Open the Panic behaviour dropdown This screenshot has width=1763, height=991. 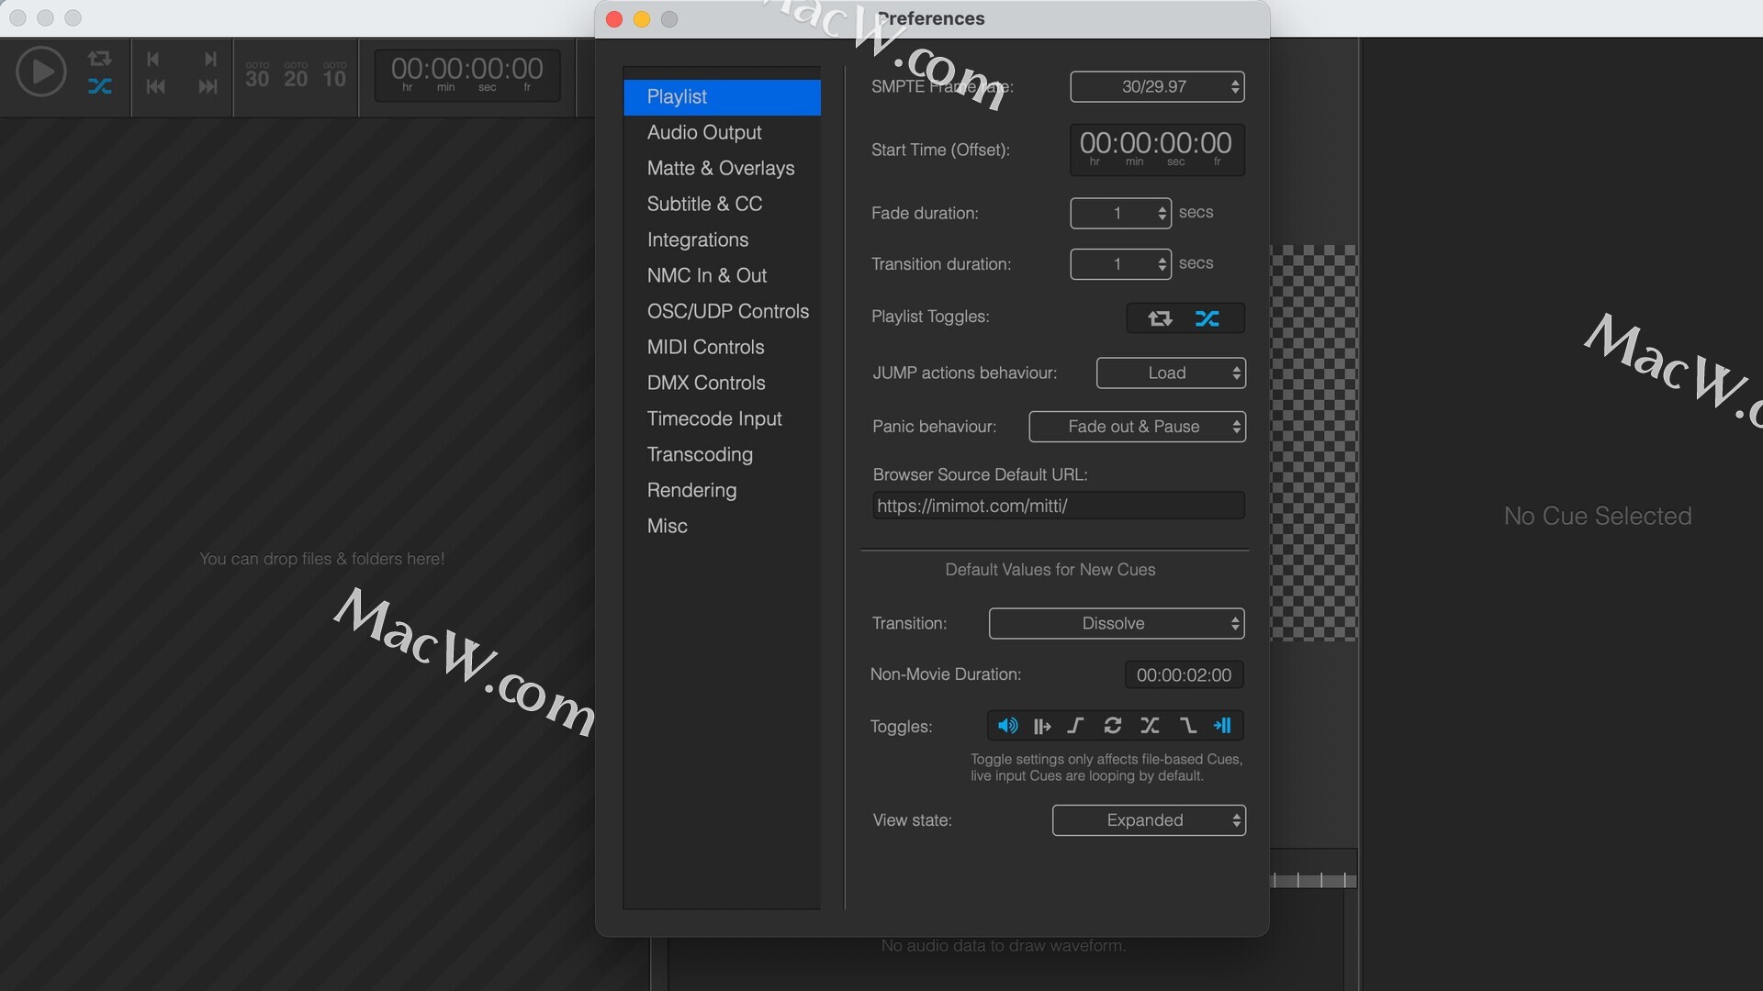(x=1137, y=427)
